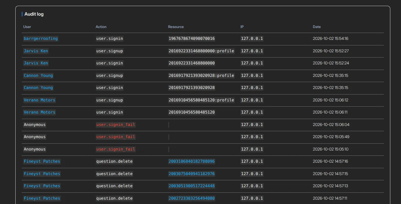Open deleted question resource 2003075040941182976

(x=192, y=174)
